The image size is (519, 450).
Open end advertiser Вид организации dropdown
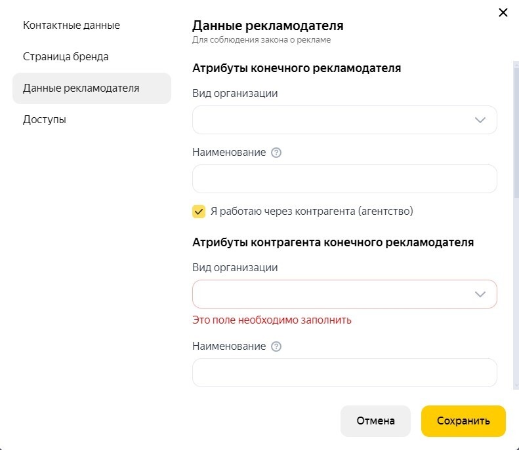344,120
